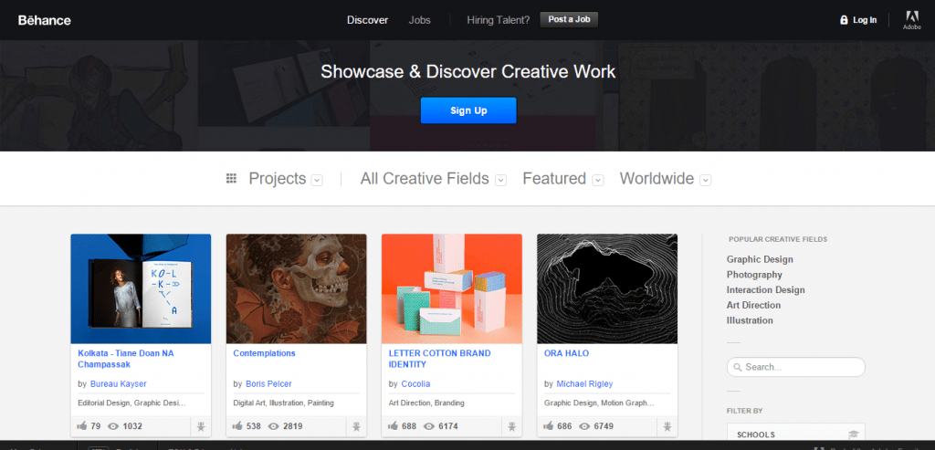Add ORA HALO to a collection
Viewport: 935px width, 450px height.
pyautogui.click(x=667, y=426)
